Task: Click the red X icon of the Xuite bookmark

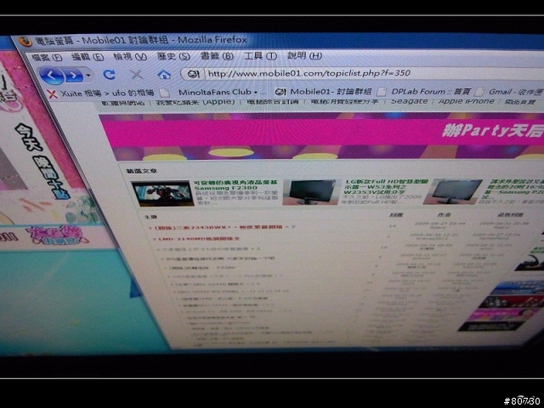Action: point(52,93)
